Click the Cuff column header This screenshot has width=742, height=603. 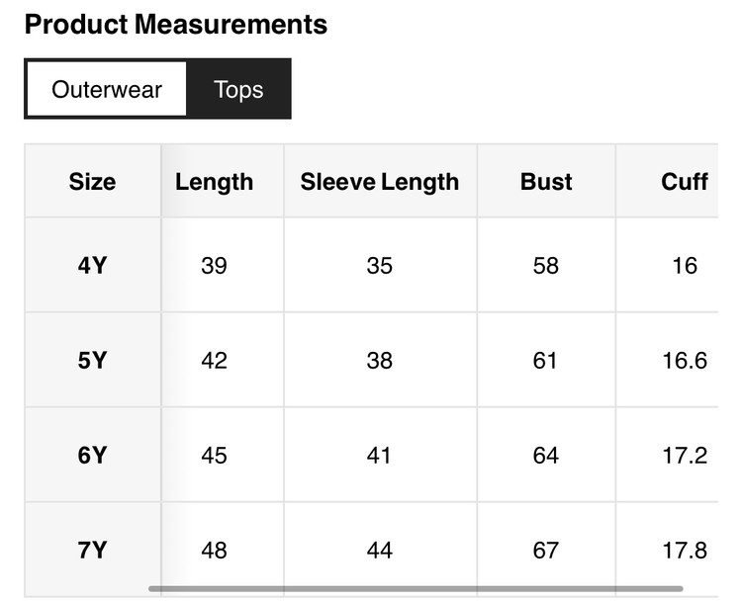click(x=685, y=182)
